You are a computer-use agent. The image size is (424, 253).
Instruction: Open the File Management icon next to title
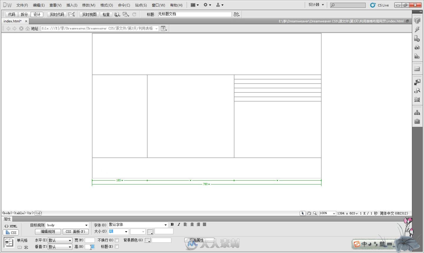tap(236, 14)
